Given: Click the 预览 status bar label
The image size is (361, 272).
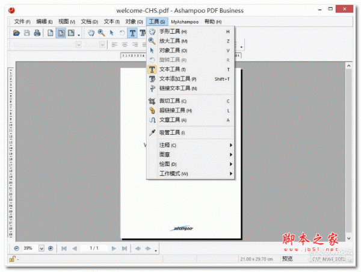Looking at the screenshot, I should click(288, 259).
